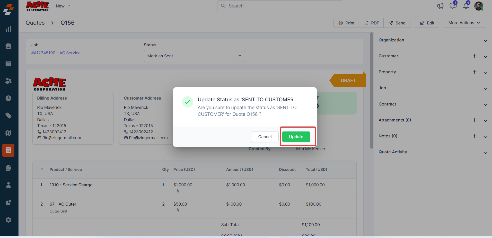This screenshot has width=492, height=238.
Task: Open the New dropdown menu
Action: pos(63,6)
